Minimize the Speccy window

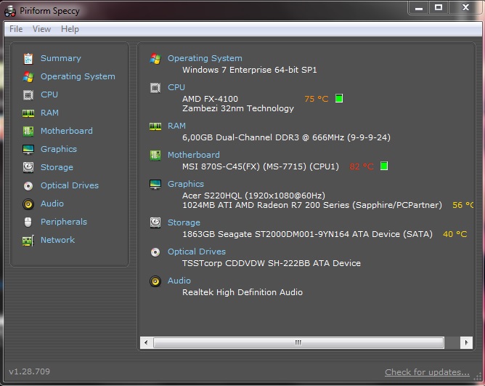pyautogui.click(x=419, y=8)
